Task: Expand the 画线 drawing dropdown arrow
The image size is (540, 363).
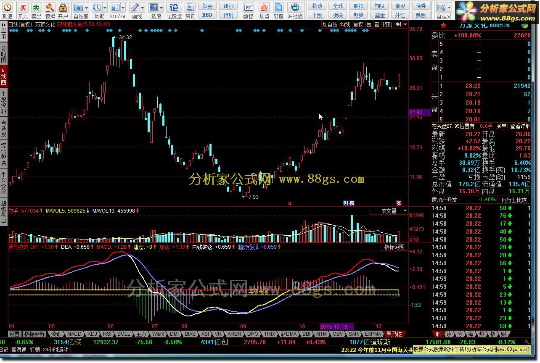Action: pyautogui.click(x=143, y=8)
